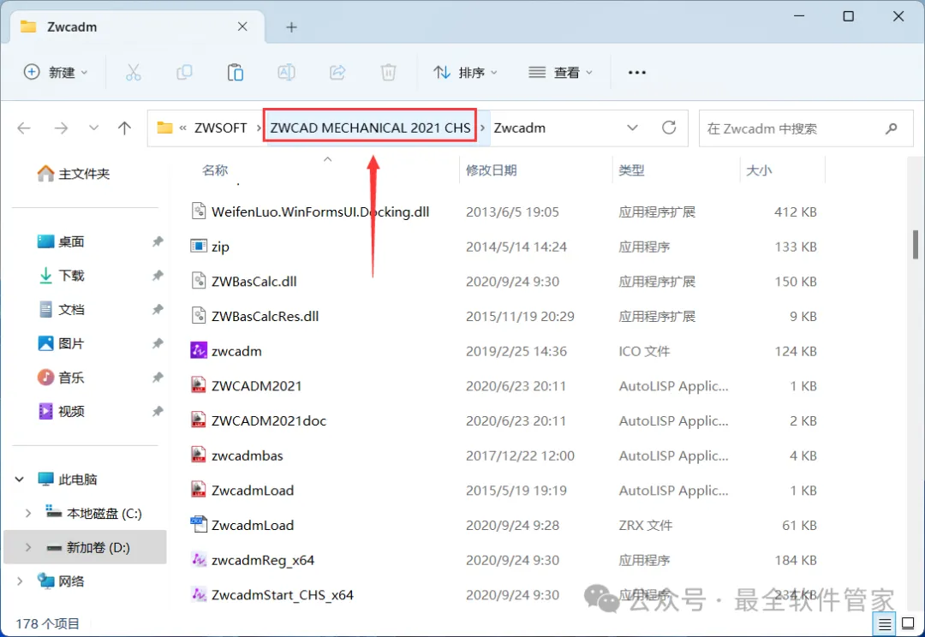Go back with the left arrow

pos(24,128)
